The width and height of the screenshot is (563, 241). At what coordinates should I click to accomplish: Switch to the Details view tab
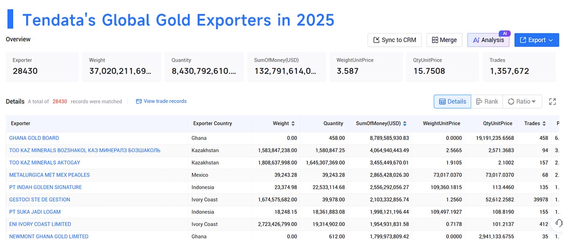click(452, 102)
